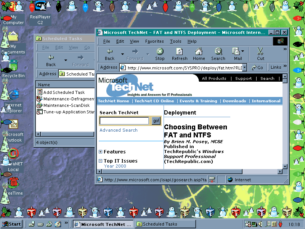Click the Search TechNet text field
The image size is (305, 229).
pyautogui.click(x=124, y=121)
